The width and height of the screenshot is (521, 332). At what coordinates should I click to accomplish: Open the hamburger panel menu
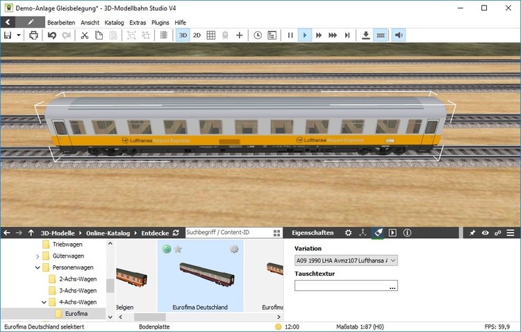point(511,233)
